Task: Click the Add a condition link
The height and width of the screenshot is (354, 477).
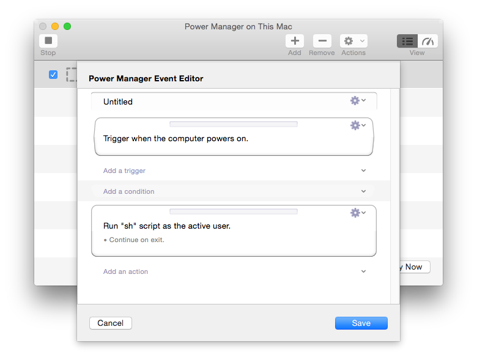Action: coord(128,191)
